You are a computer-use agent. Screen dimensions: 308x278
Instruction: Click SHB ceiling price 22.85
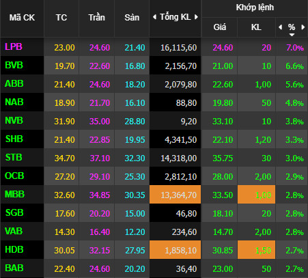point(100,140)
